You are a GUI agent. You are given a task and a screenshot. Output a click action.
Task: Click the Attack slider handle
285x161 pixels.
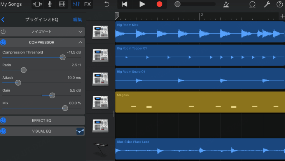click(18, 83)
